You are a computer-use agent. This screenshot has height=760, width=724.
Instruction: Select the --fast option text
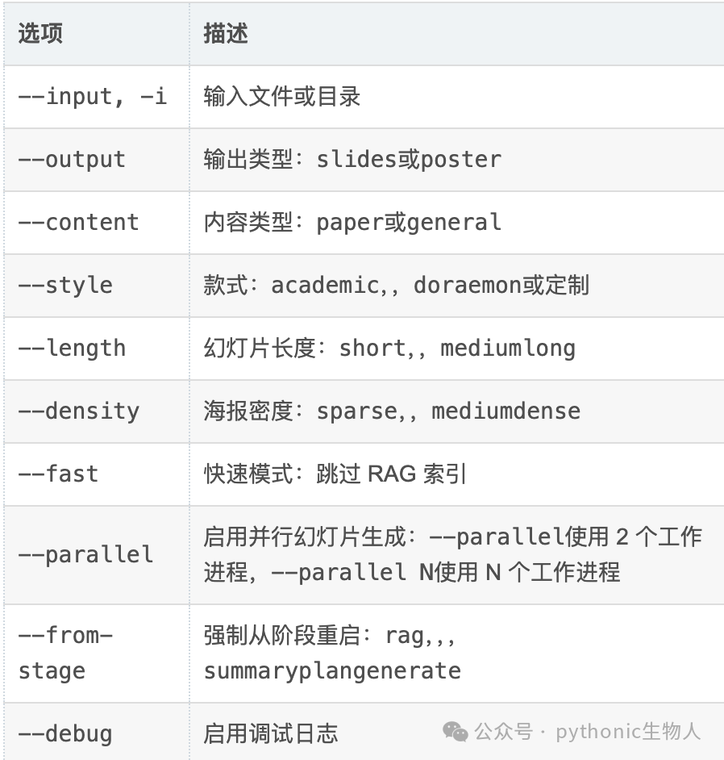click(x=58, y=474)
